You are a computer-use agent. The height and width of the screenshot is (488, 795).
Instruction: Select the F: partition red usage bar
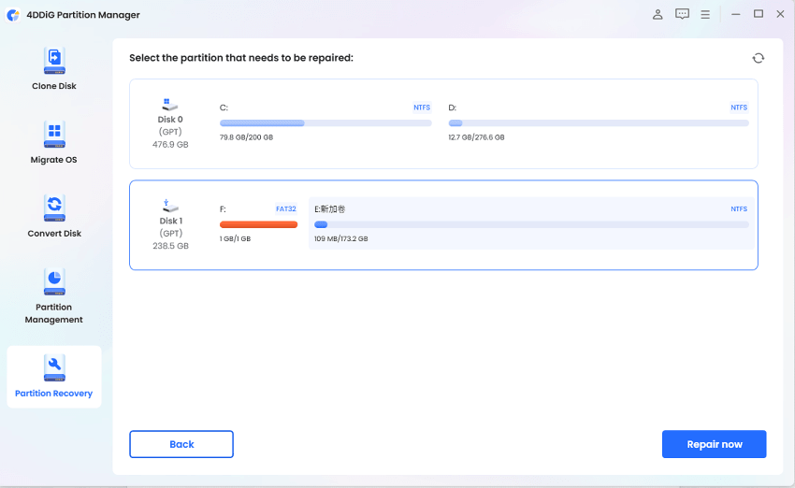pyautogui.click(x=258, y=224)
